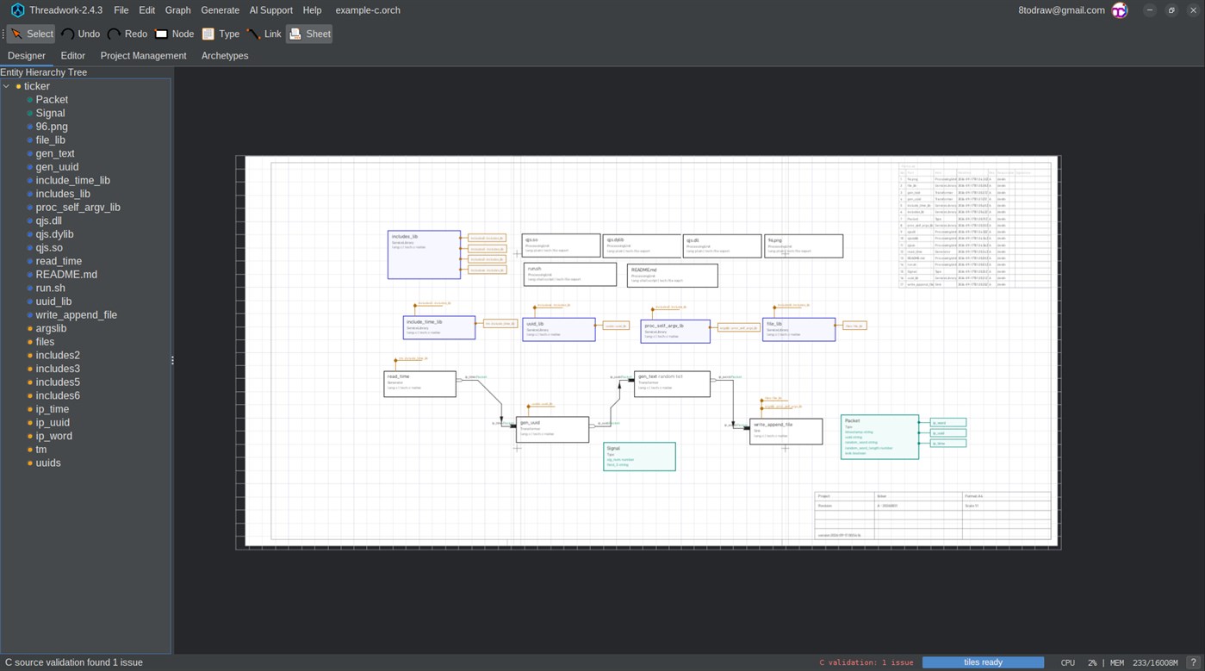Select Signal in the hierarchy tree

[x=50, y=113]
